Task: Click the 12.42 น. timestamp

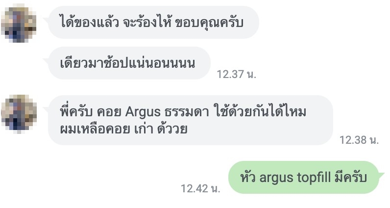Action: click(200, 188)
